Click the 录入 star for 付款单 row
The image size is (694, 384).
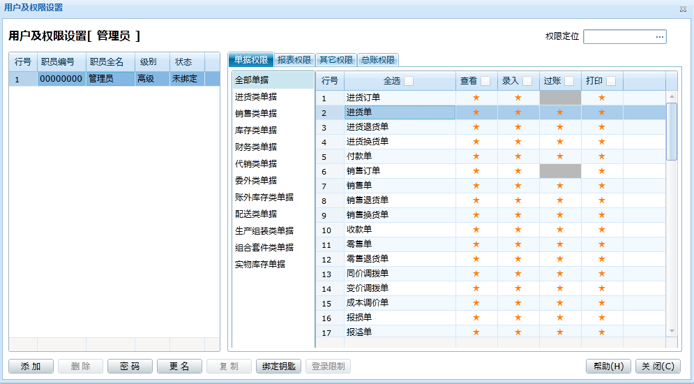coord(518,156)
